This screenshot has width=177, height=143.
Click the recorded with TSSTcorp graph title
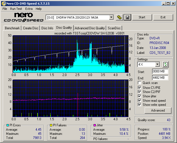click(89, 33)
